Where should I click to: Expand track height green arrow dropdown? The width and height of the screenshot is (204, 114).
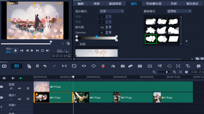(x=21, y=78)
